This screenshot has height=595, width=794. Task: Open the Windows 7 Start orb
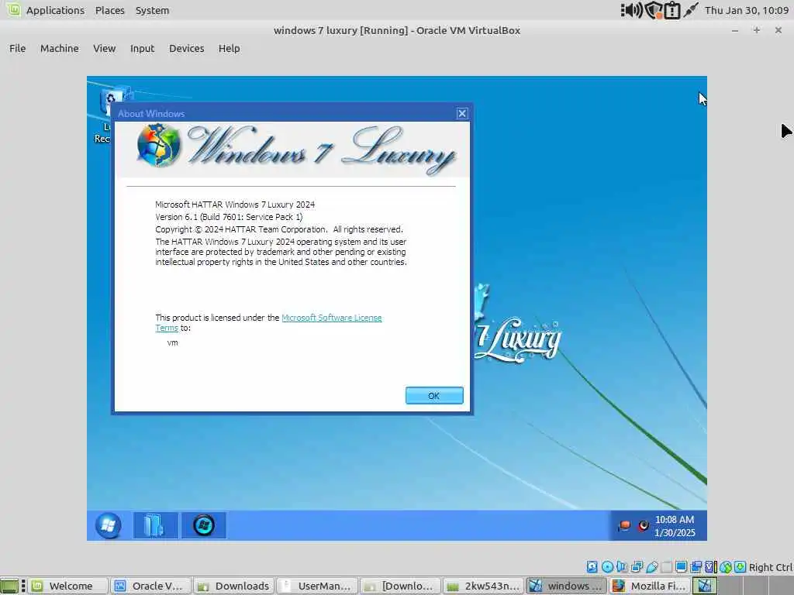[108, 525]
